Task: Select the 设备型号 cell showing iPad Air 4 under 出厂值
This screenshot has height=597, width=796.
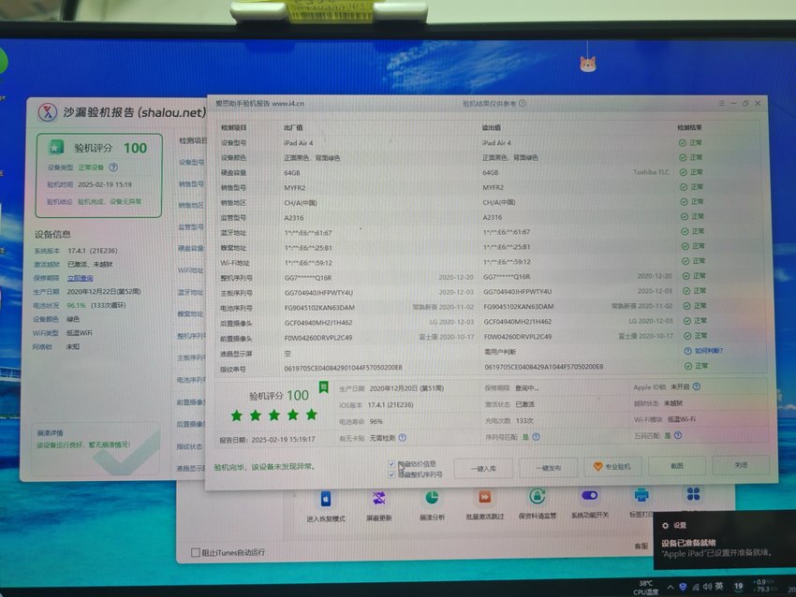Action: tap(299, 143)
